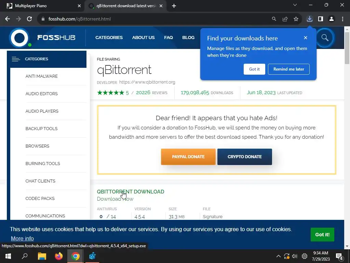Reload the page with the refresh icon

point(29,19)
